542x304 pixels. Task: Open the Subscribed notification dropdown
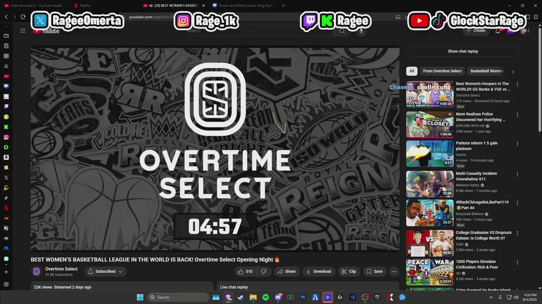point(106,271)
